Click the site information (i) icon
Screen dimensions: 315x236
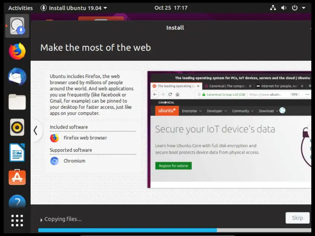pyautogui.click(x=199, y=94)
